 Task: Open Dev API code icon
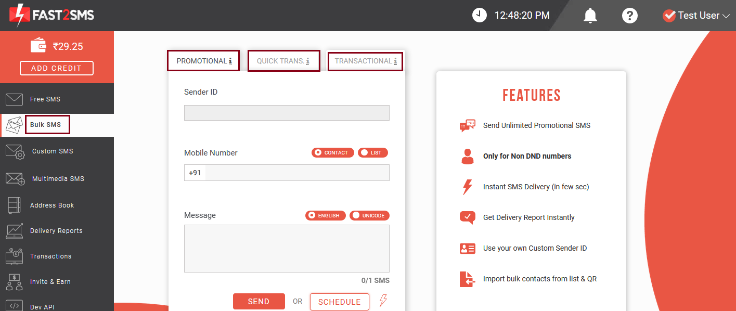[x=15, y=306]
